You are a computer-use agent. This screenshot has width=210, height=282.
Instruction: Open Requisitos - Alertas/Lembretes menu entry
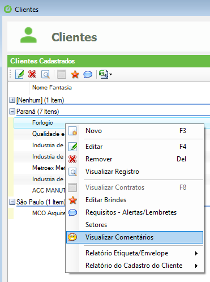pyautogui.click(x=135, y=212)
